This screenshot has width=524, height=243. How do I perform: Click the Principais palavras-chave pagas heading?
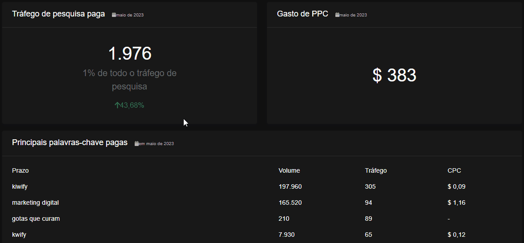(70, 142)
